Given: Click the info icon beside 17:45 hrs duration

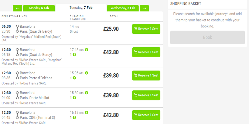Looking at the screenshot, I should (87, 50).
